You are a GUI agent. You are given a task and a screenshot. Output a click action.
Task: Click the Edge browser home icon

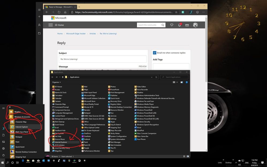pos(65,12)
